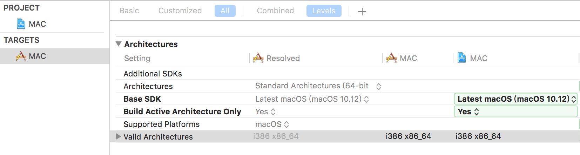Expand the Valid Architectures row

(x=119, y=136)
